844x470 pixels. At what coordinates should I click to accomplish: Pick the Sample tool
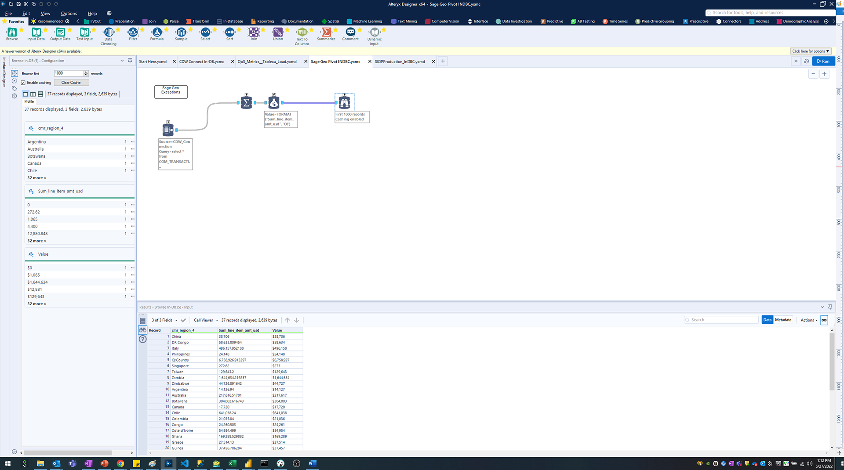coord(181,34)
